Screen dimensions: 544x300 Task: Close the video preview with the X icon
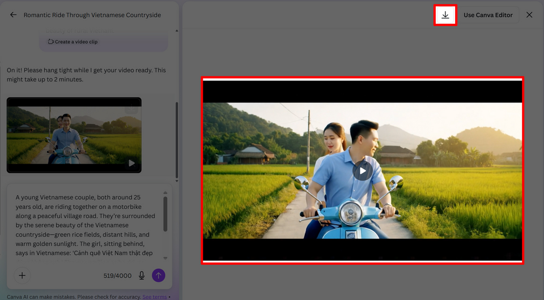click(529, 15)
